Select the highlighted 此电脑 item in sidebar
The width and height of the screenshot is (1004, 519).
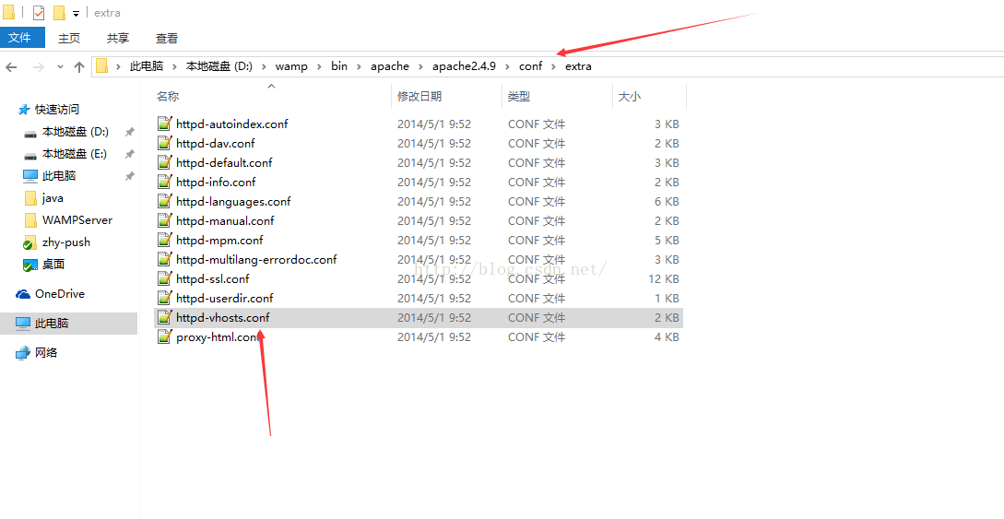tap(68, 324)
